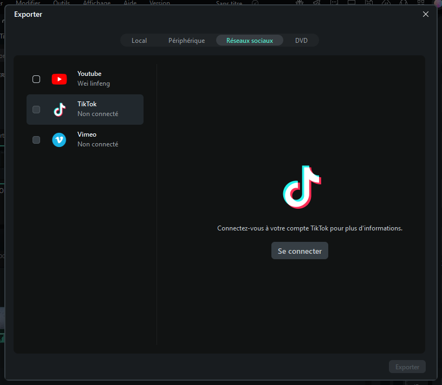The height and width of the screenshot is (385, 442).
Task: Select the Réseaux sociaux tab
Action: [x=250, y=40]
